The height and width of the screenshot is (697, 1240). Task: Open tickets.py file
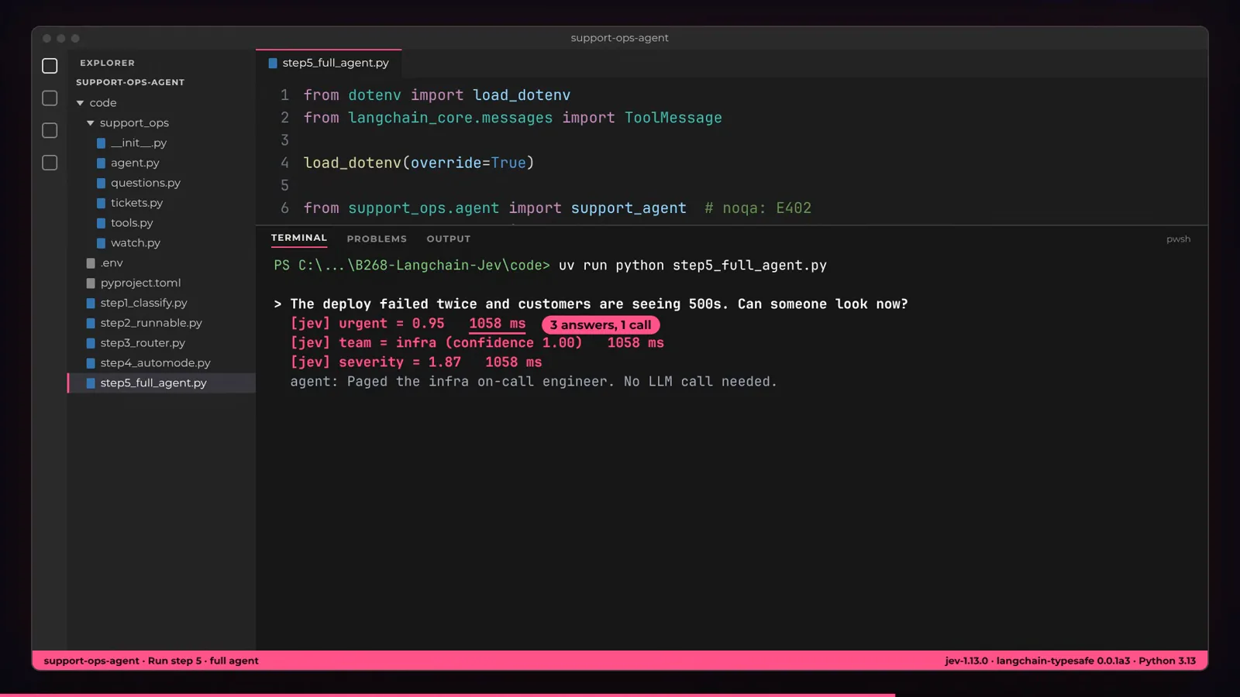click(136, 203)
